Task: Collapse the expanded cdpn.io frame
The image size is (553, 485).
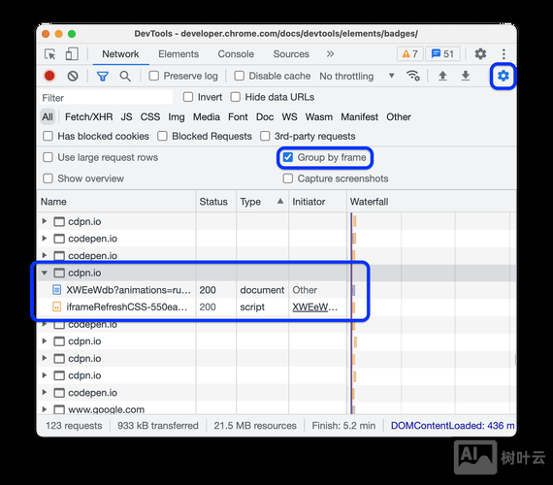Action: pyautogui.click(x=45, y=273)
